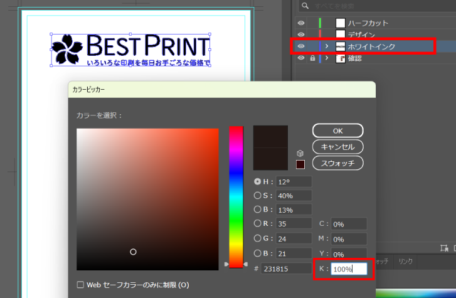Hide the 確認 layer using its eye icon

(301, 58)
